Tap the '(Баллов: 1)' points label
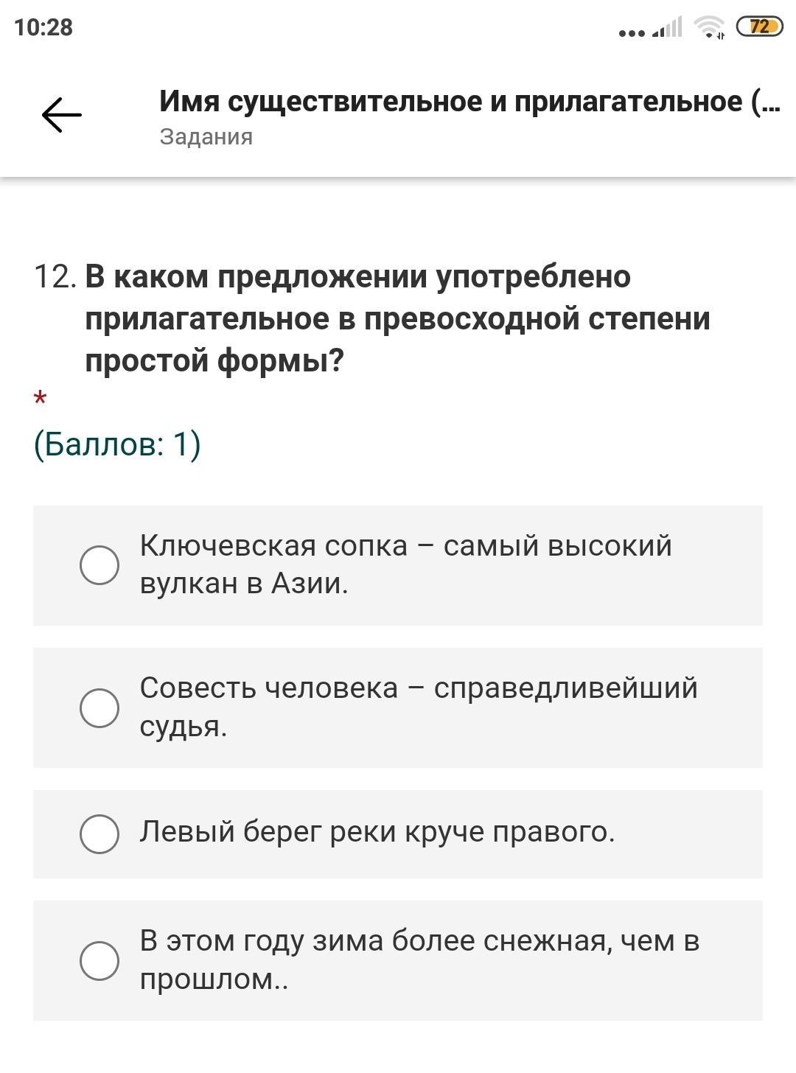 117,444
